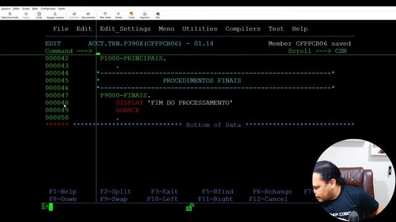Viewport: 396px width, 222px height.
Task: Click the Colar paste icon
Action: point(39,15)
